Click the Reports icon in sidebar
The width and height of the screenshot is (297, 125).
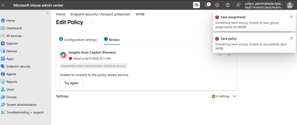3,82
